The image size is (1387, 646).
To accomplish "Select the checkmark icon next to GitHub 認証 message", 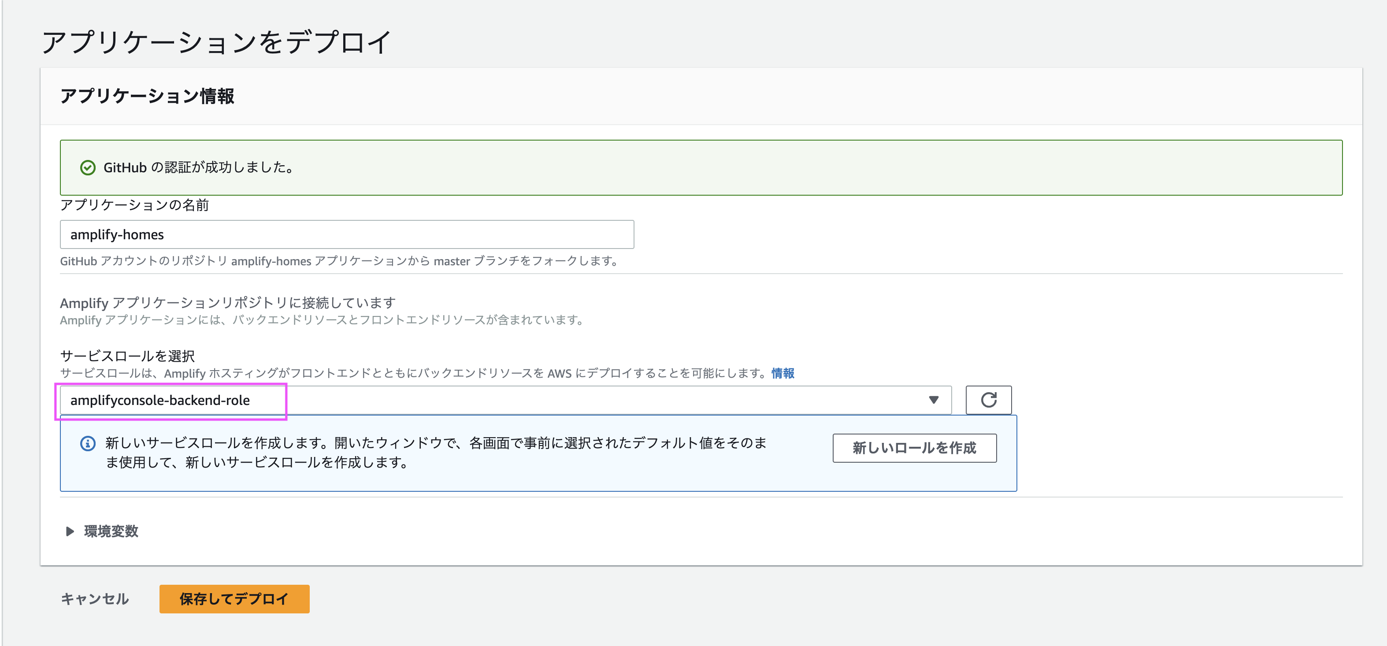I will coord(87,167).
